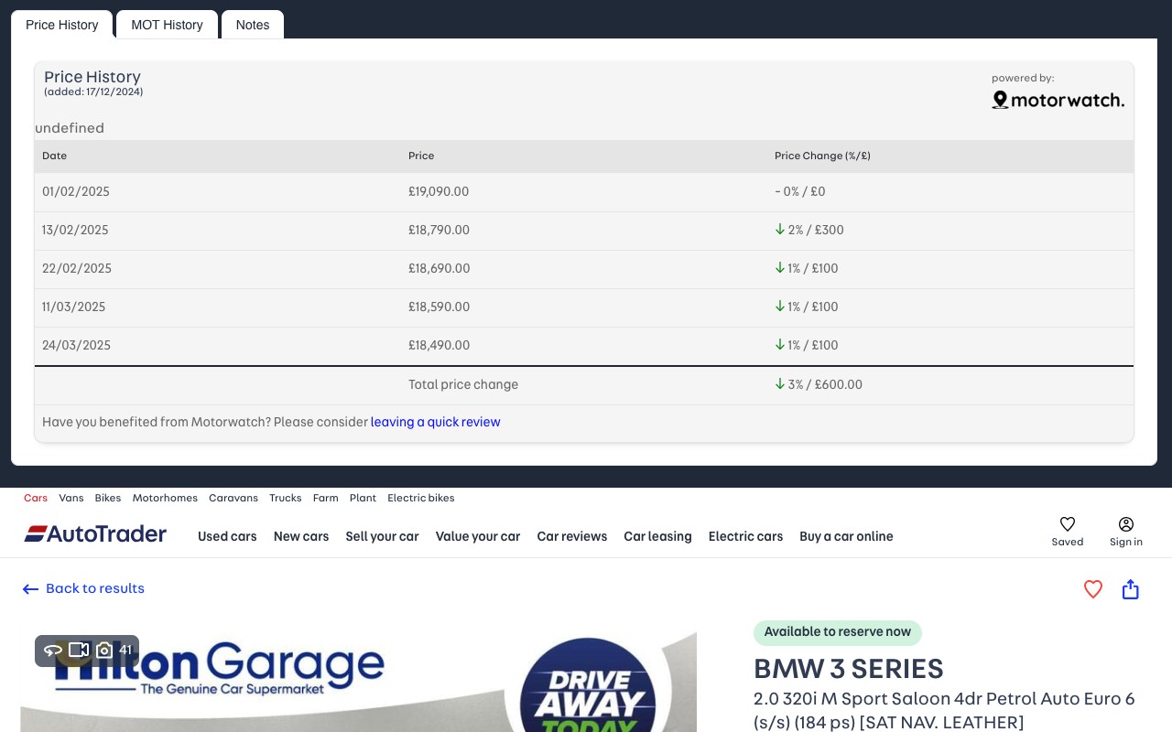Open the Vans category in navigation

tap(71, 498)
